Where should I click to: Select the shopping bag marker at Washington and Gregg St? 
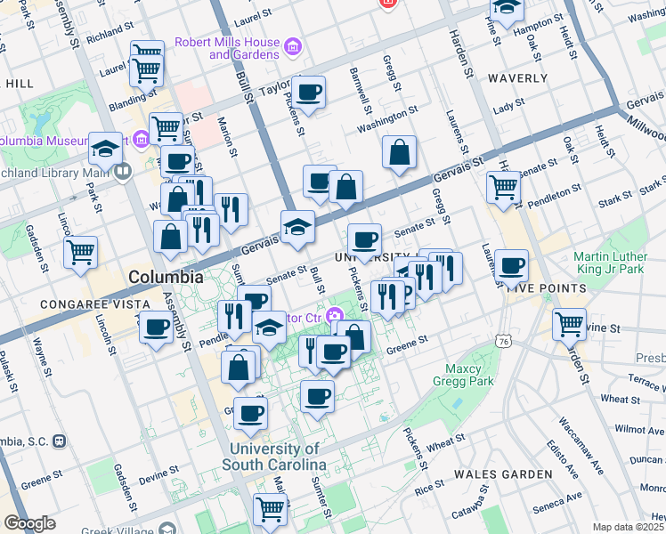(x=399, y=153)
